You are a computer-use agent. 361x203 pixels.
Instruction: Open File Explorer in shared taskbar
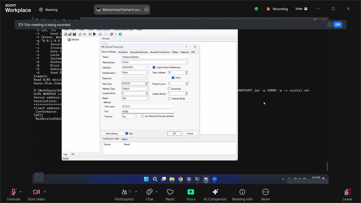[x=172, y=179]
